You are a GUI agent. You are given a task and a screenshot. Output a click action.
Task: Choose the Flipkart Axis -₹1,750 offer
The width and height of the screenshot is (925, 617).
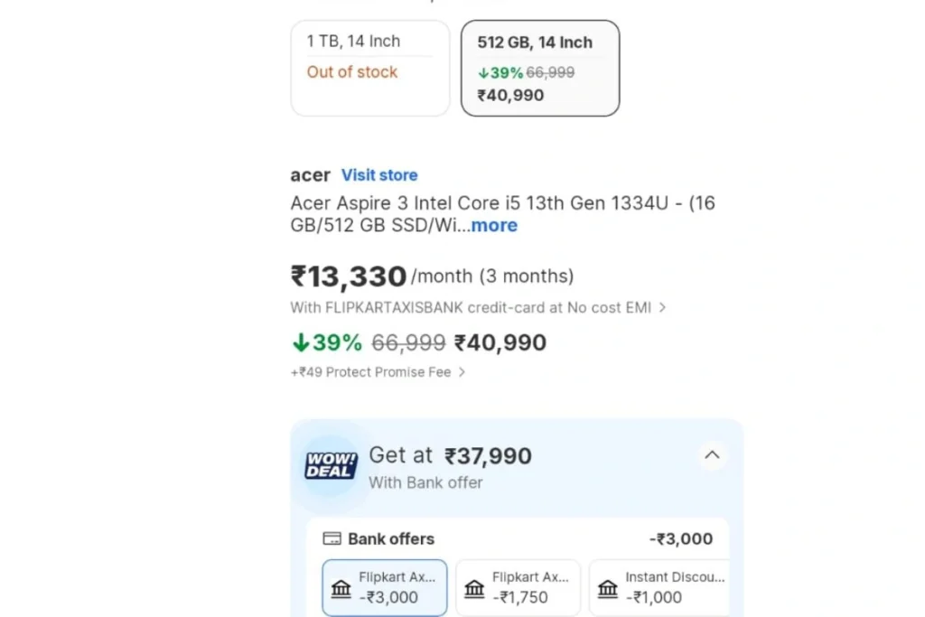click(518, 587)
